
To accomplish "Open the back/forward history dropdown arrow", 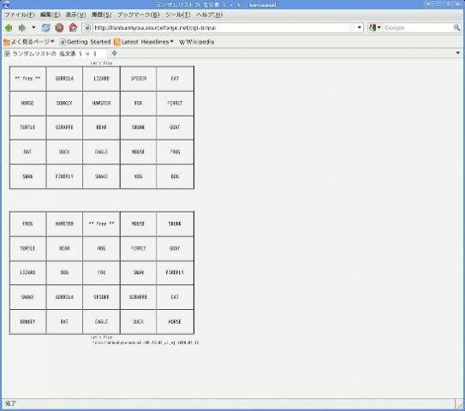I will click(33, 27).
